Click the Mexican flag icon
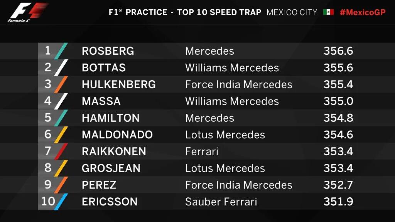Screen dimensions: 395x222 point(329,12)
